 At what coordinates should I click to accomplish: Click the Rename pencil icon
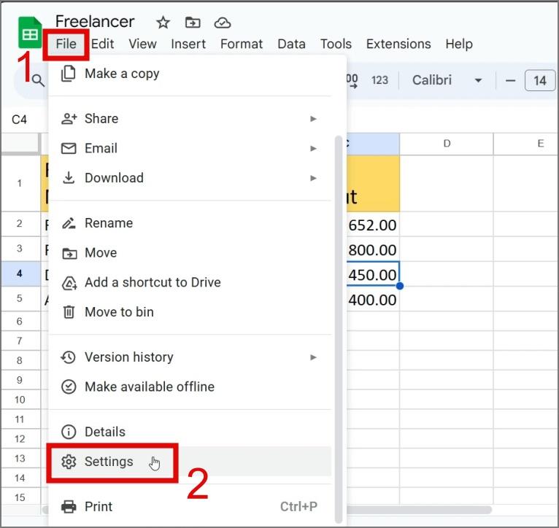pos(69,223)
